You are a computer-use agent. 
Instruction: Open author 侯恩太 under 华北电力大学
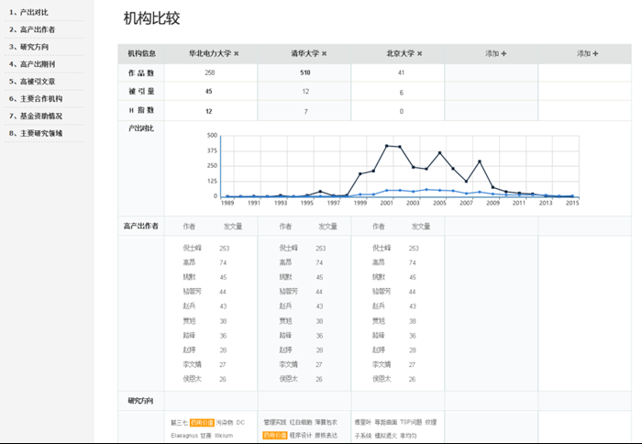tap(192, 379)
